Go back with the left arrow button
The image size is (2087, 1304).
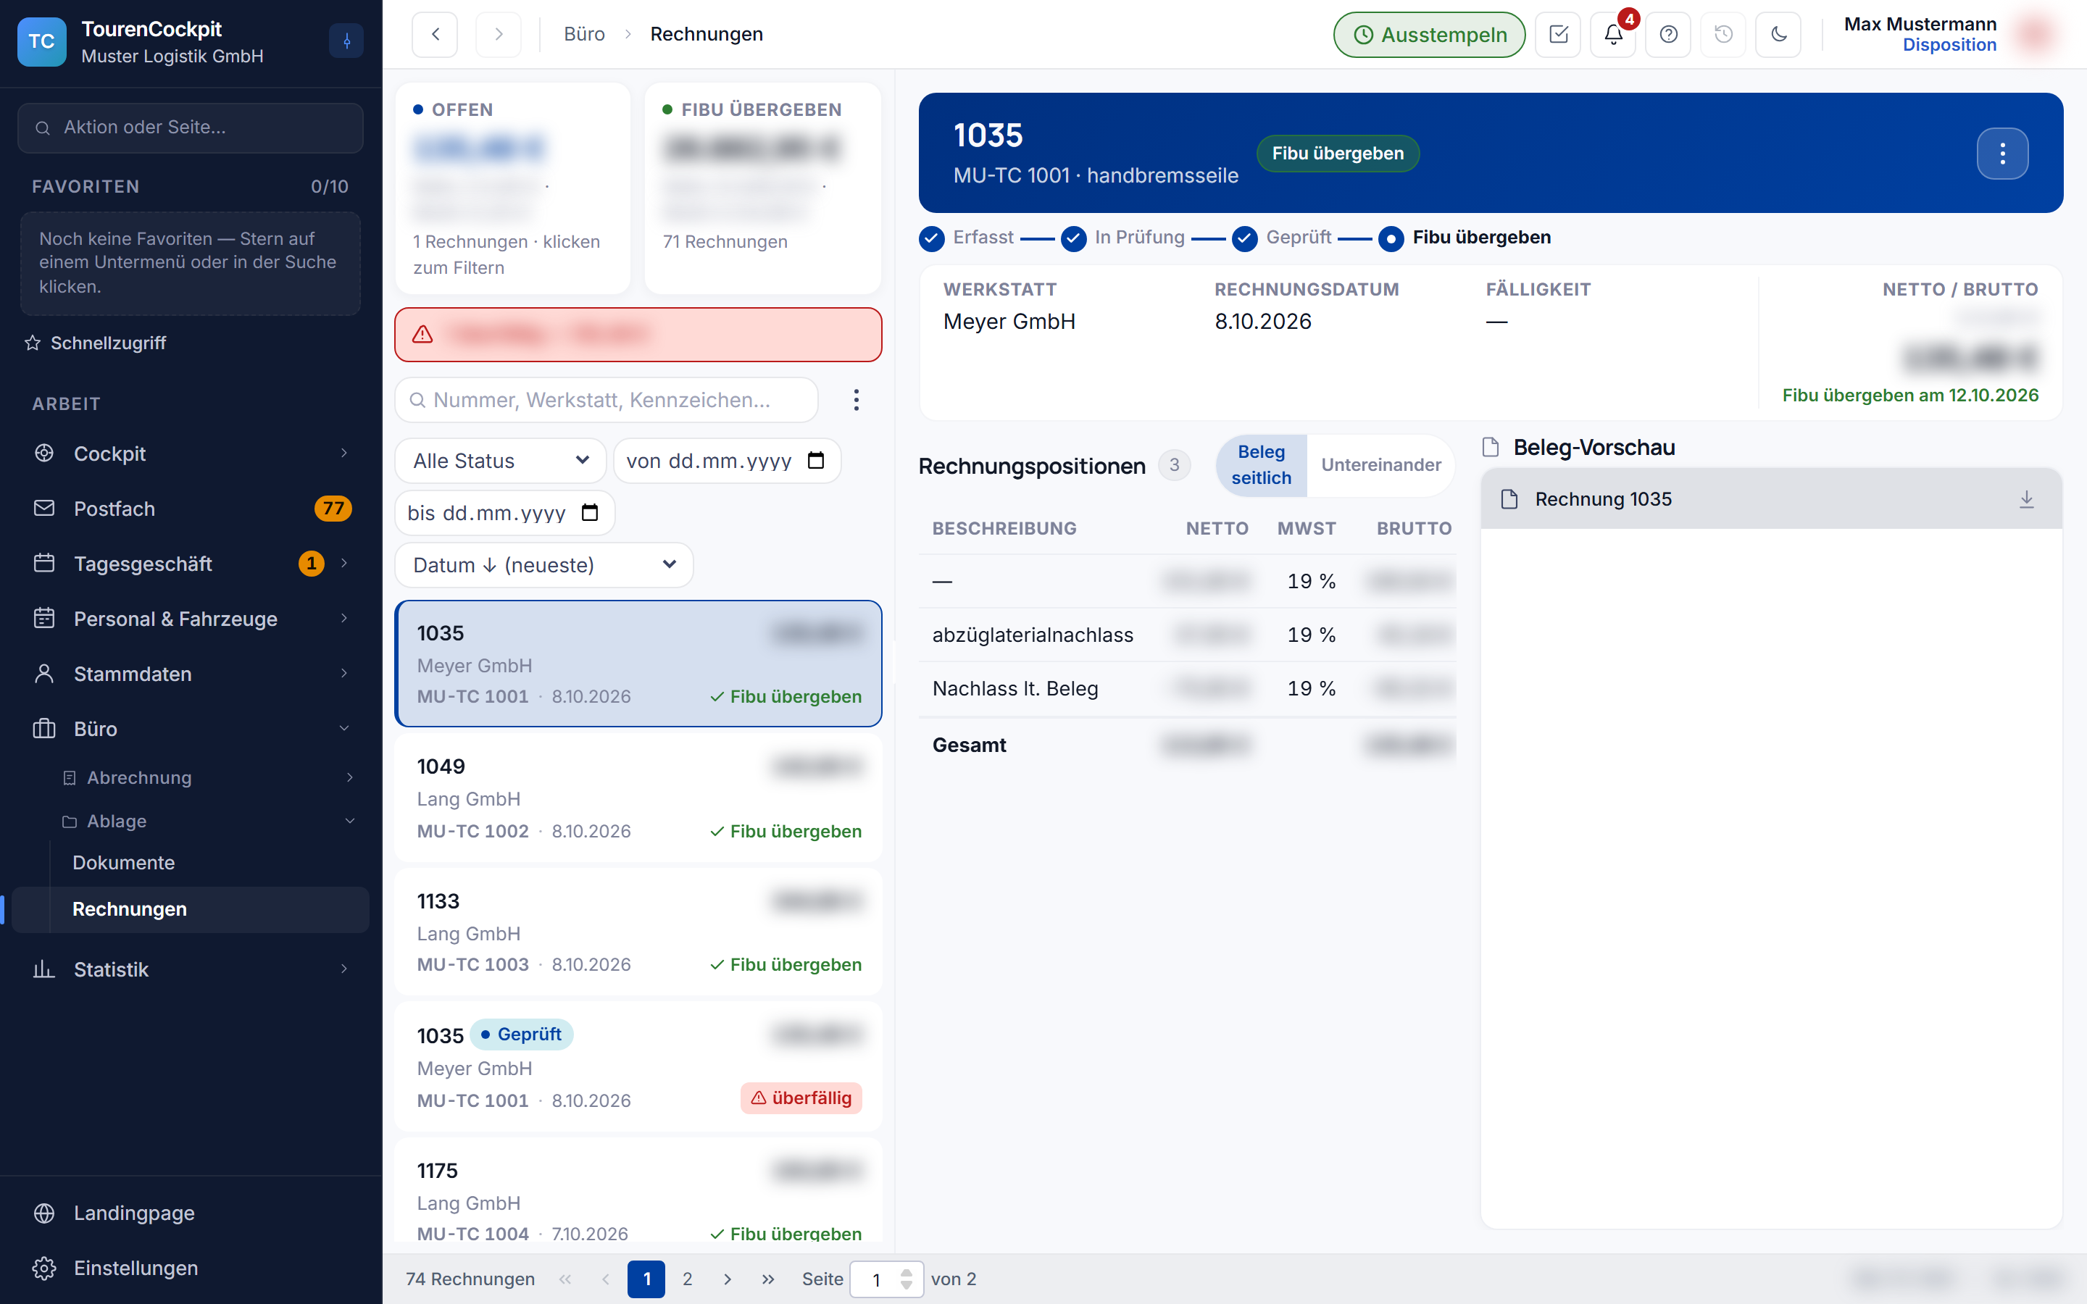tap(435, 35)
